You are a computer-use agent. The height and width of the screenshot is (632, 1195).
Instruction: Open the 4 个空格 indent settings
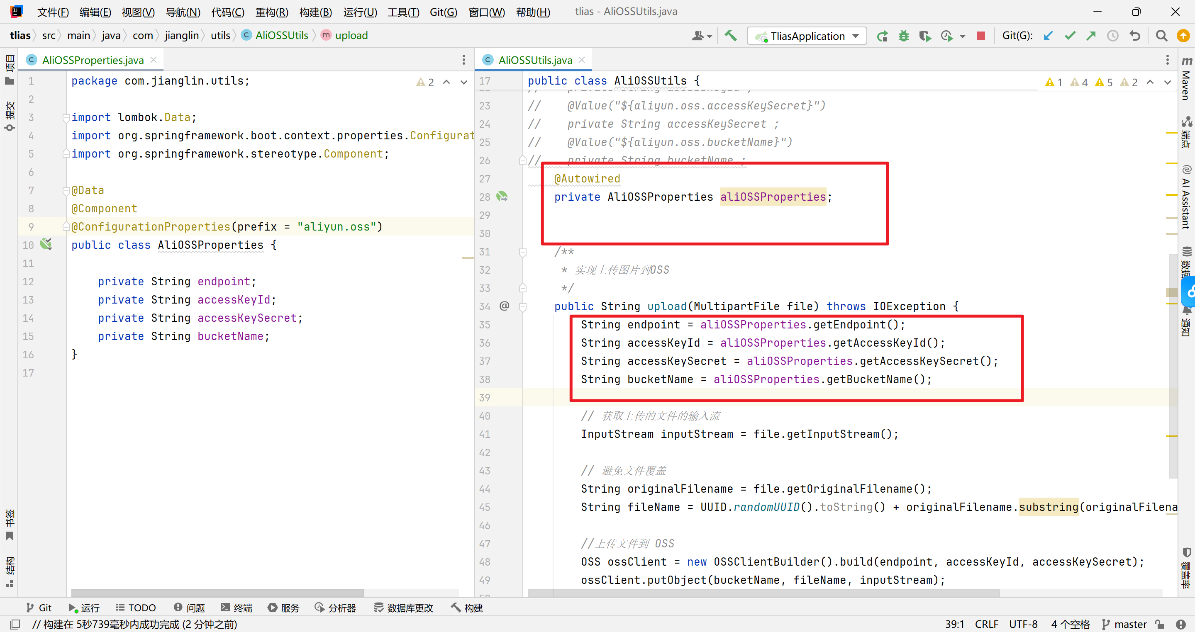1070,624
